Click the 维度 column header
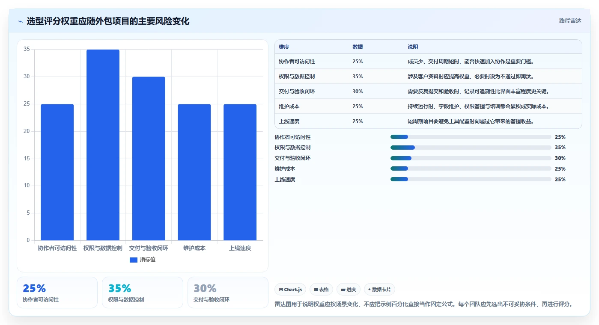Viewport: 599px width, 325px height. pyautogui.click(x=284, y=47)
